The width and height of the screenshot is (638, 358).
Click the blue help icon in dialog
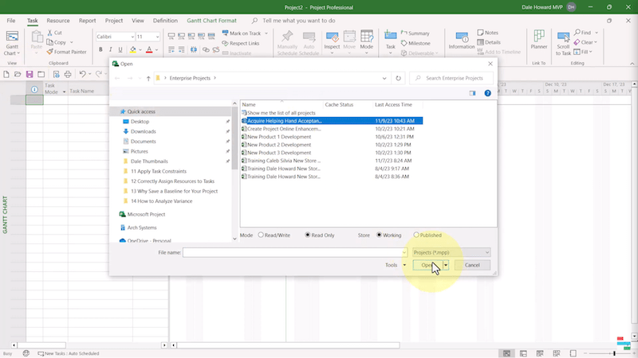[487, 93]
